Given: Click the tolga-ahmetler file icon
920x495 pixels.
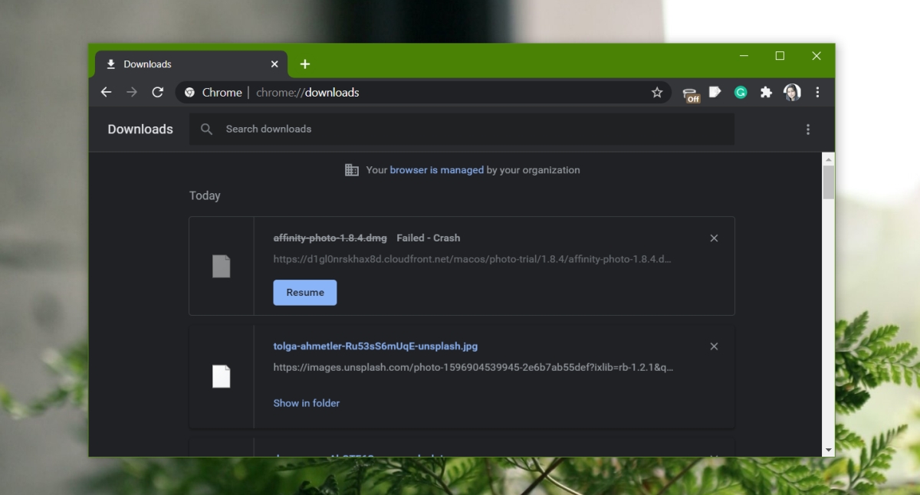Looking at the screenshot, I should [x=222, y=376].
